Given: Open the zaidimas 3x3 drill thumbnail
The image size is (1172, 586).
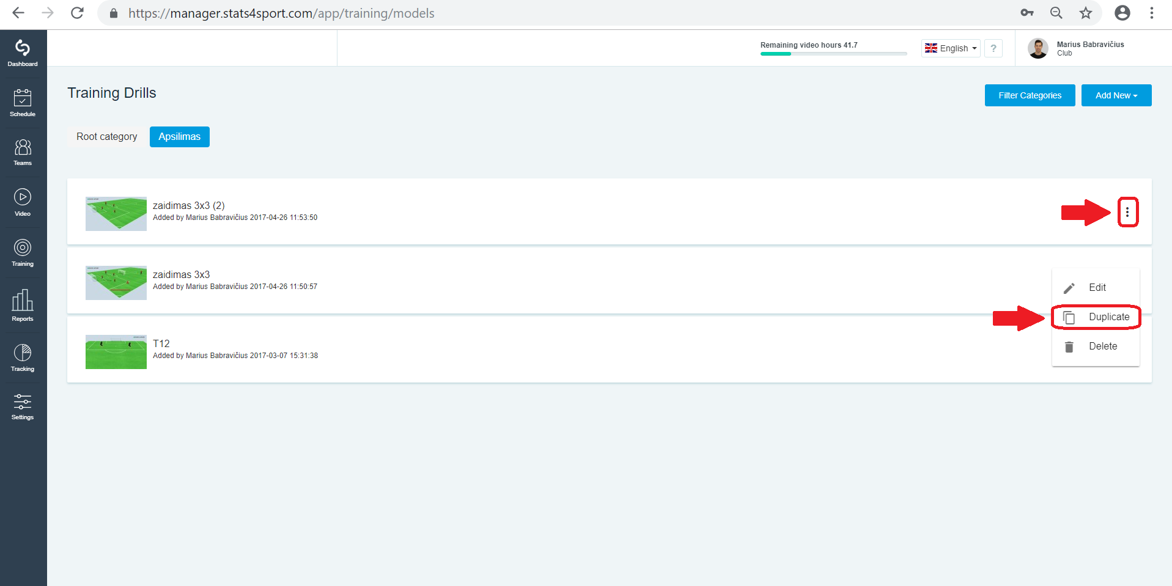Looking at the screenshot, I should point(116,283).
